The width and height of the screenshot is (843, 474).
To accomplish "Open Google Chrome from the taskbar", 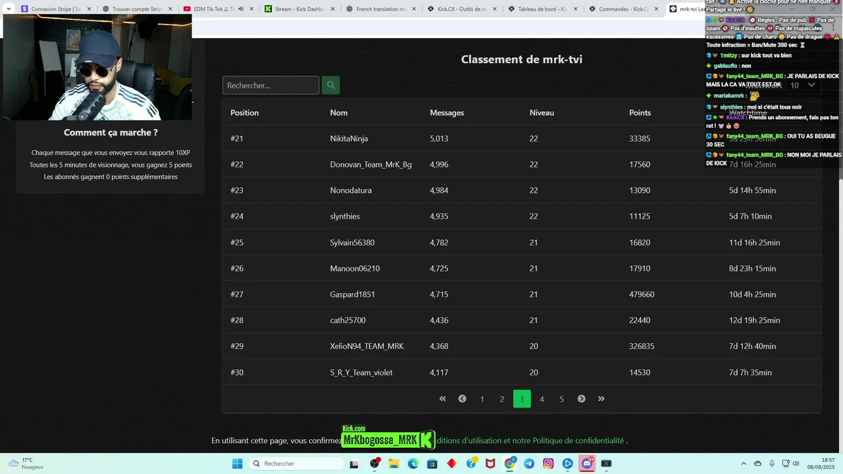I will coord(510,463).
